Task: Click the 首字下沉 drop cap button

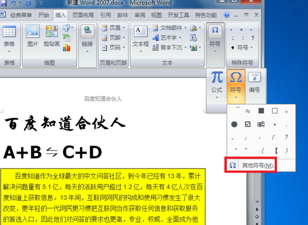Action: pyautogui.click(x=169, y=47)
